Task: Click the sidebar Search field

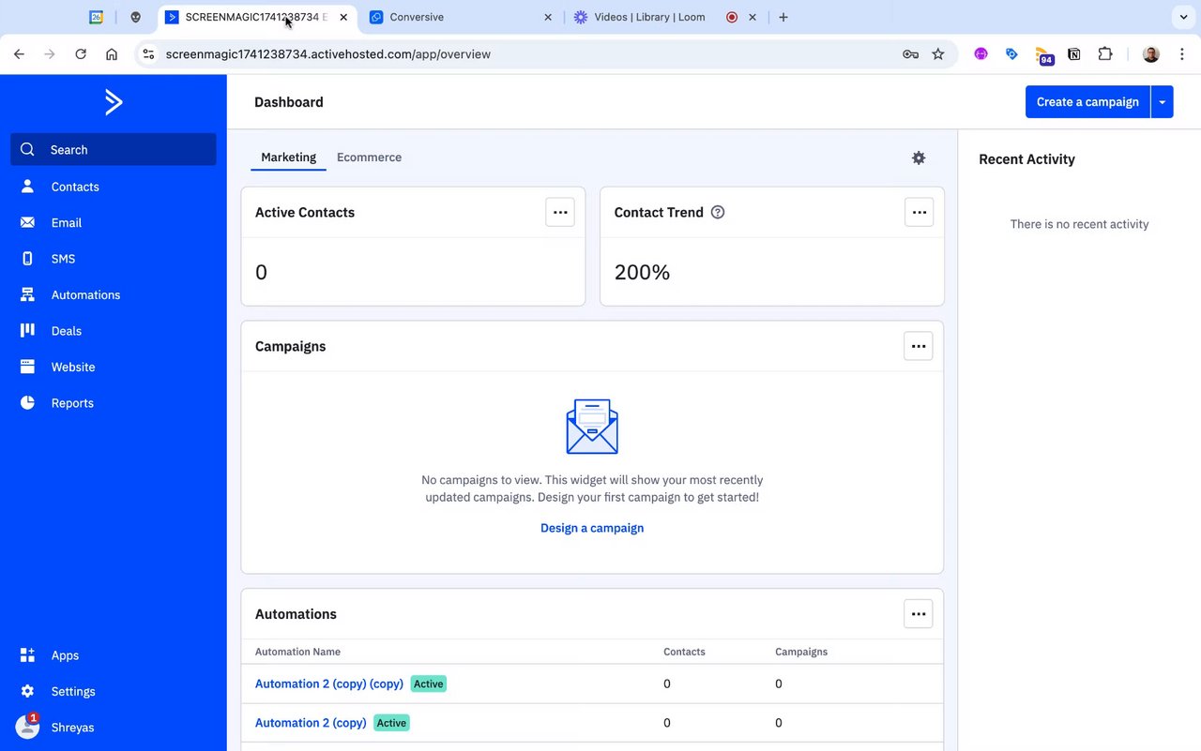Action: point(114,150)
